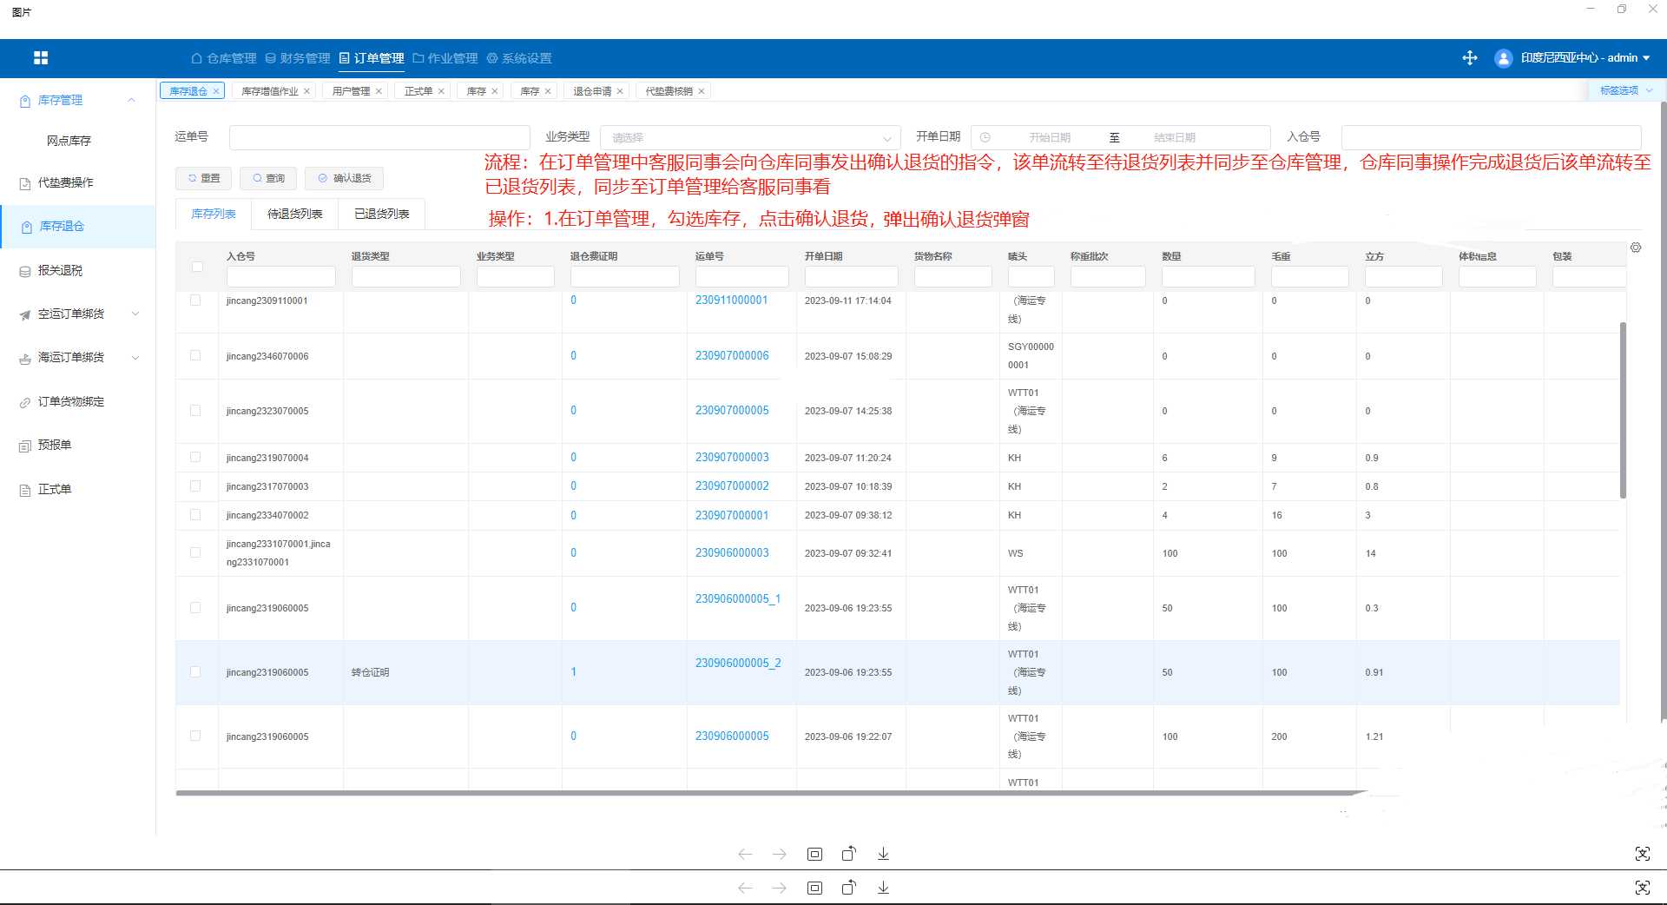Click the rotate icon in image viewer
The height and width of the screenshot is (905, 1667).
848,854
